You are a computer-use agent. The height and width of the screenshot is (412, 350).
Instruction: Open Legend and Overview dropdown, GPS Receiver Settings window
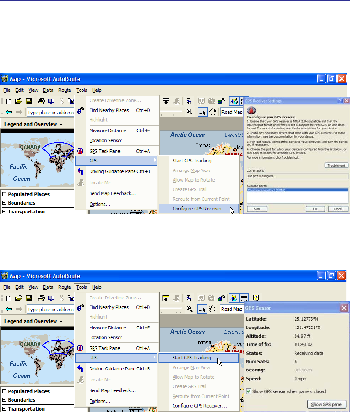pyautogui.click(x=61, y=124)
